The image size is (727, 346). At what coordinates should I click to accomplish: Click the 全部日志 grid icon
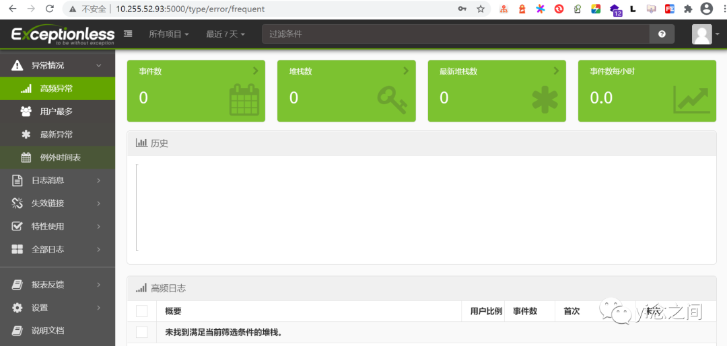click(17, 249)
